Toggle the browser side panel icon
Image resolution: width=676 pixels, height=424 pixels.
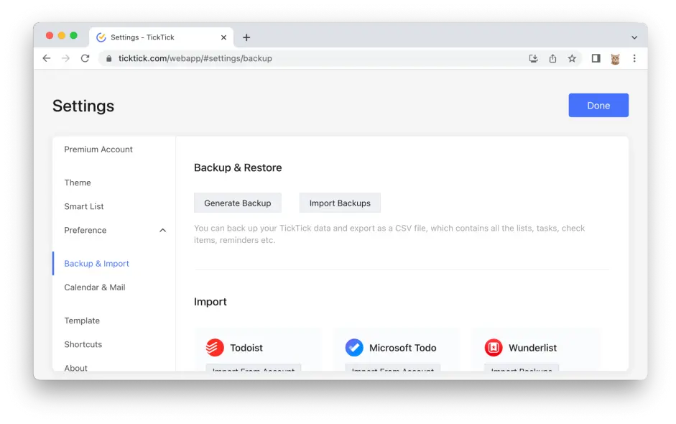[596, 58]
